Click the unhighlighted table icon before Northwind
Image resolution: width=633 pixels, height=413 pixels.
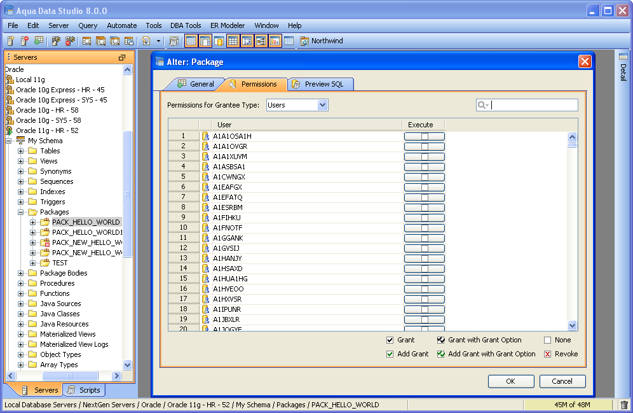[289, 41]
